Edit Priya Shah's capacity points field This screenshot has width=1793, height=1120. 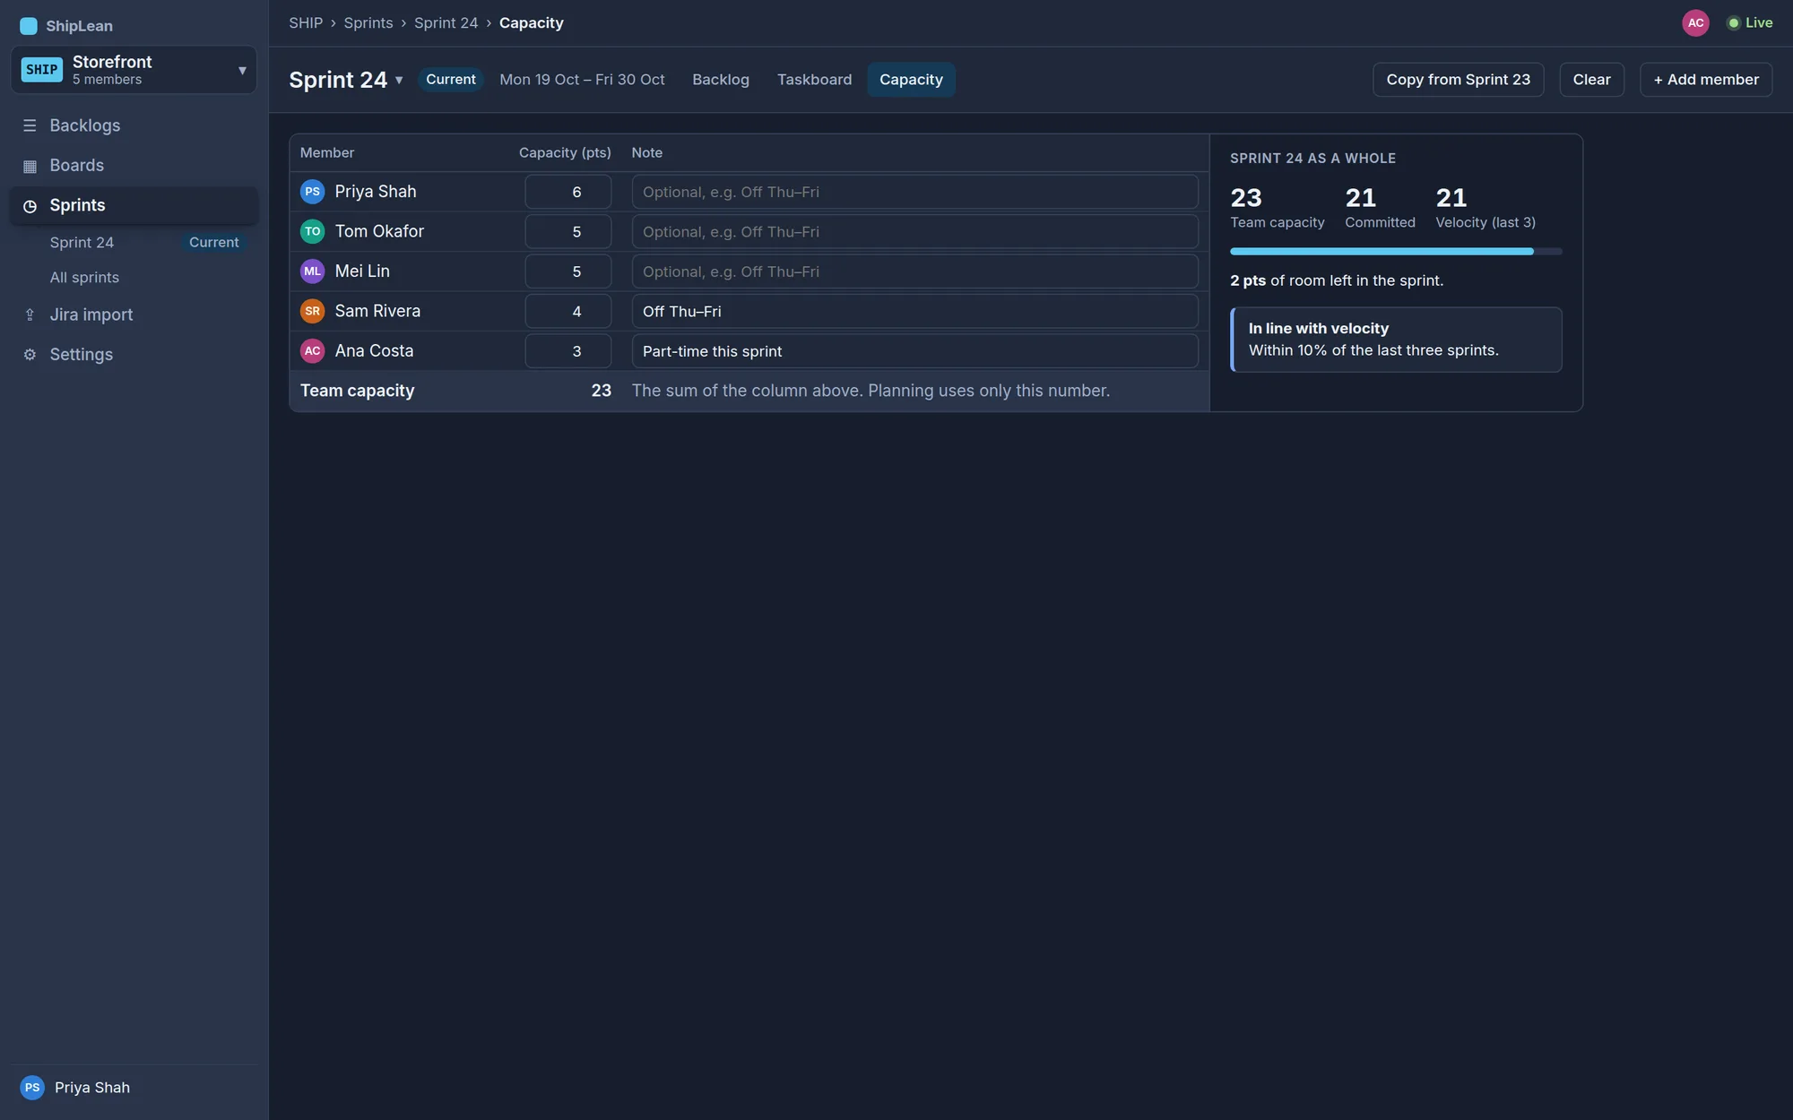point(567,192)
